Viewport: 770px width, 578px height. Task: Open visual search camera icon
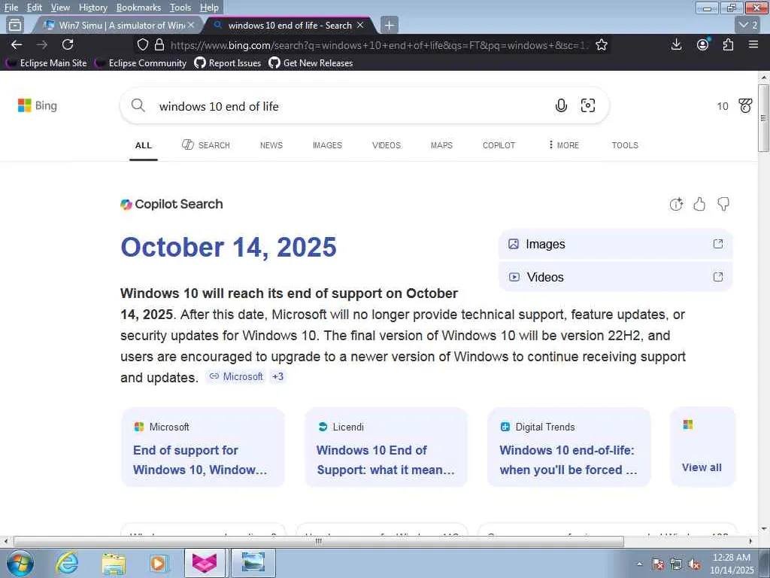coord(588,105)
